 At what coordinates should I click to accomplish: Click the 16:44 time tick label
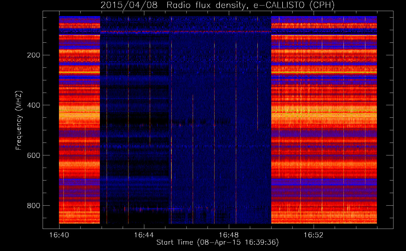(x=144, y=235)
